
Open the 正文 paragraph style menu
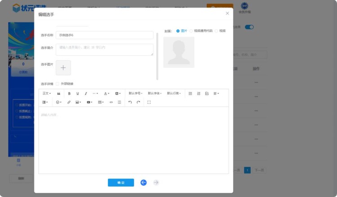point(46,94)
